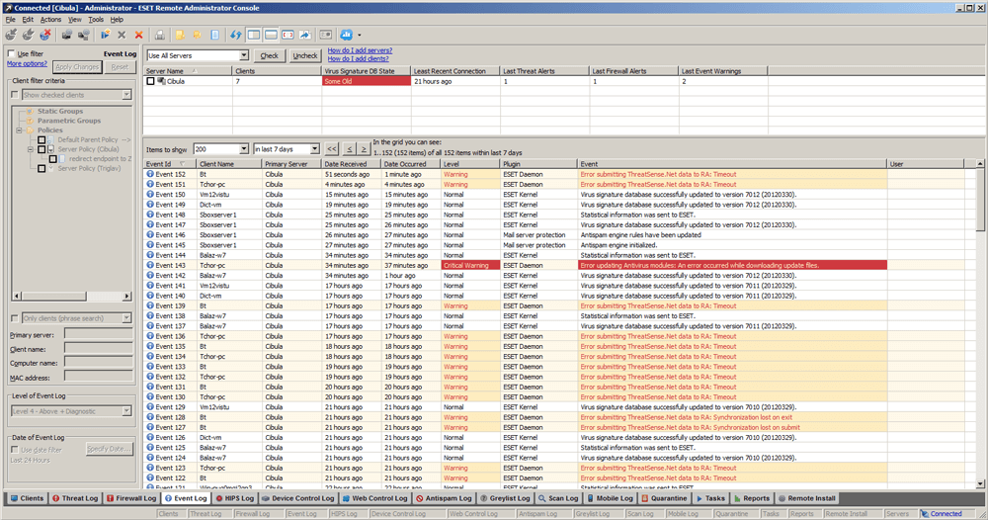Tick the checkbox beside Show checked clients
The width and height of the screenshot is (988, 520).
click(x=15, y=95)
